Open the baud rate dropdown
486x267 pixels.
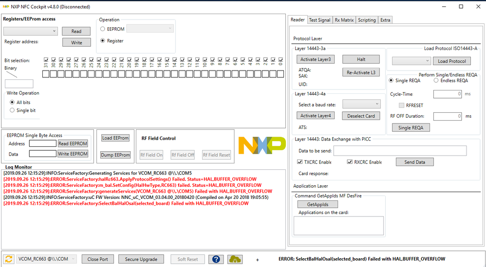coord(361,104)
